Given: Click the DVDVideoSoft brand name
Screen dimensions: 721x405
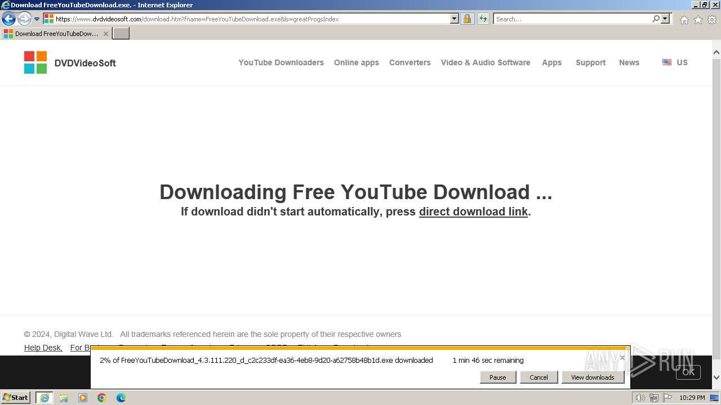Looking at the screenshot, I should 85,63.
